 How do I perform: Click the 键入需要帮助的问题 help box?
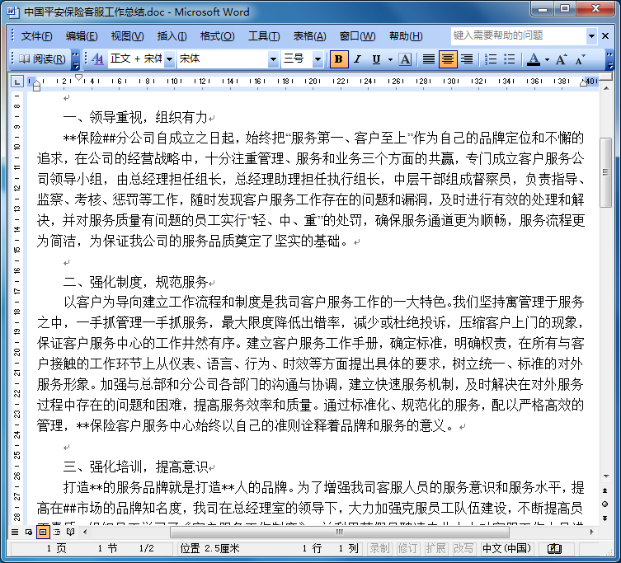coord(519,36)
